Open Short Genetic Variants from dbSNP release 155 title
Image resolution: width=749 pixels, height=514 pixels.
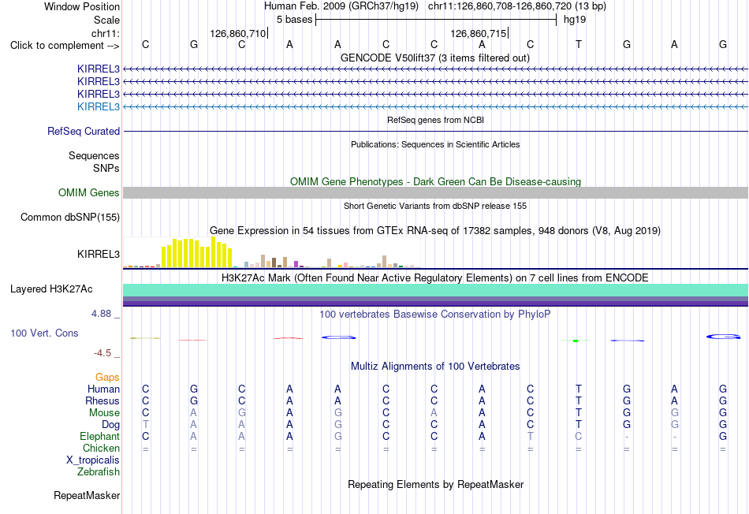435,206
